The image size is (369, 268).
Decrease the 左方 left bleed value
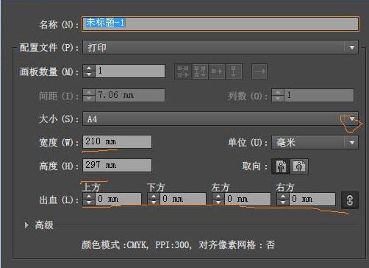pyautogui.click(x=218, y=202)
